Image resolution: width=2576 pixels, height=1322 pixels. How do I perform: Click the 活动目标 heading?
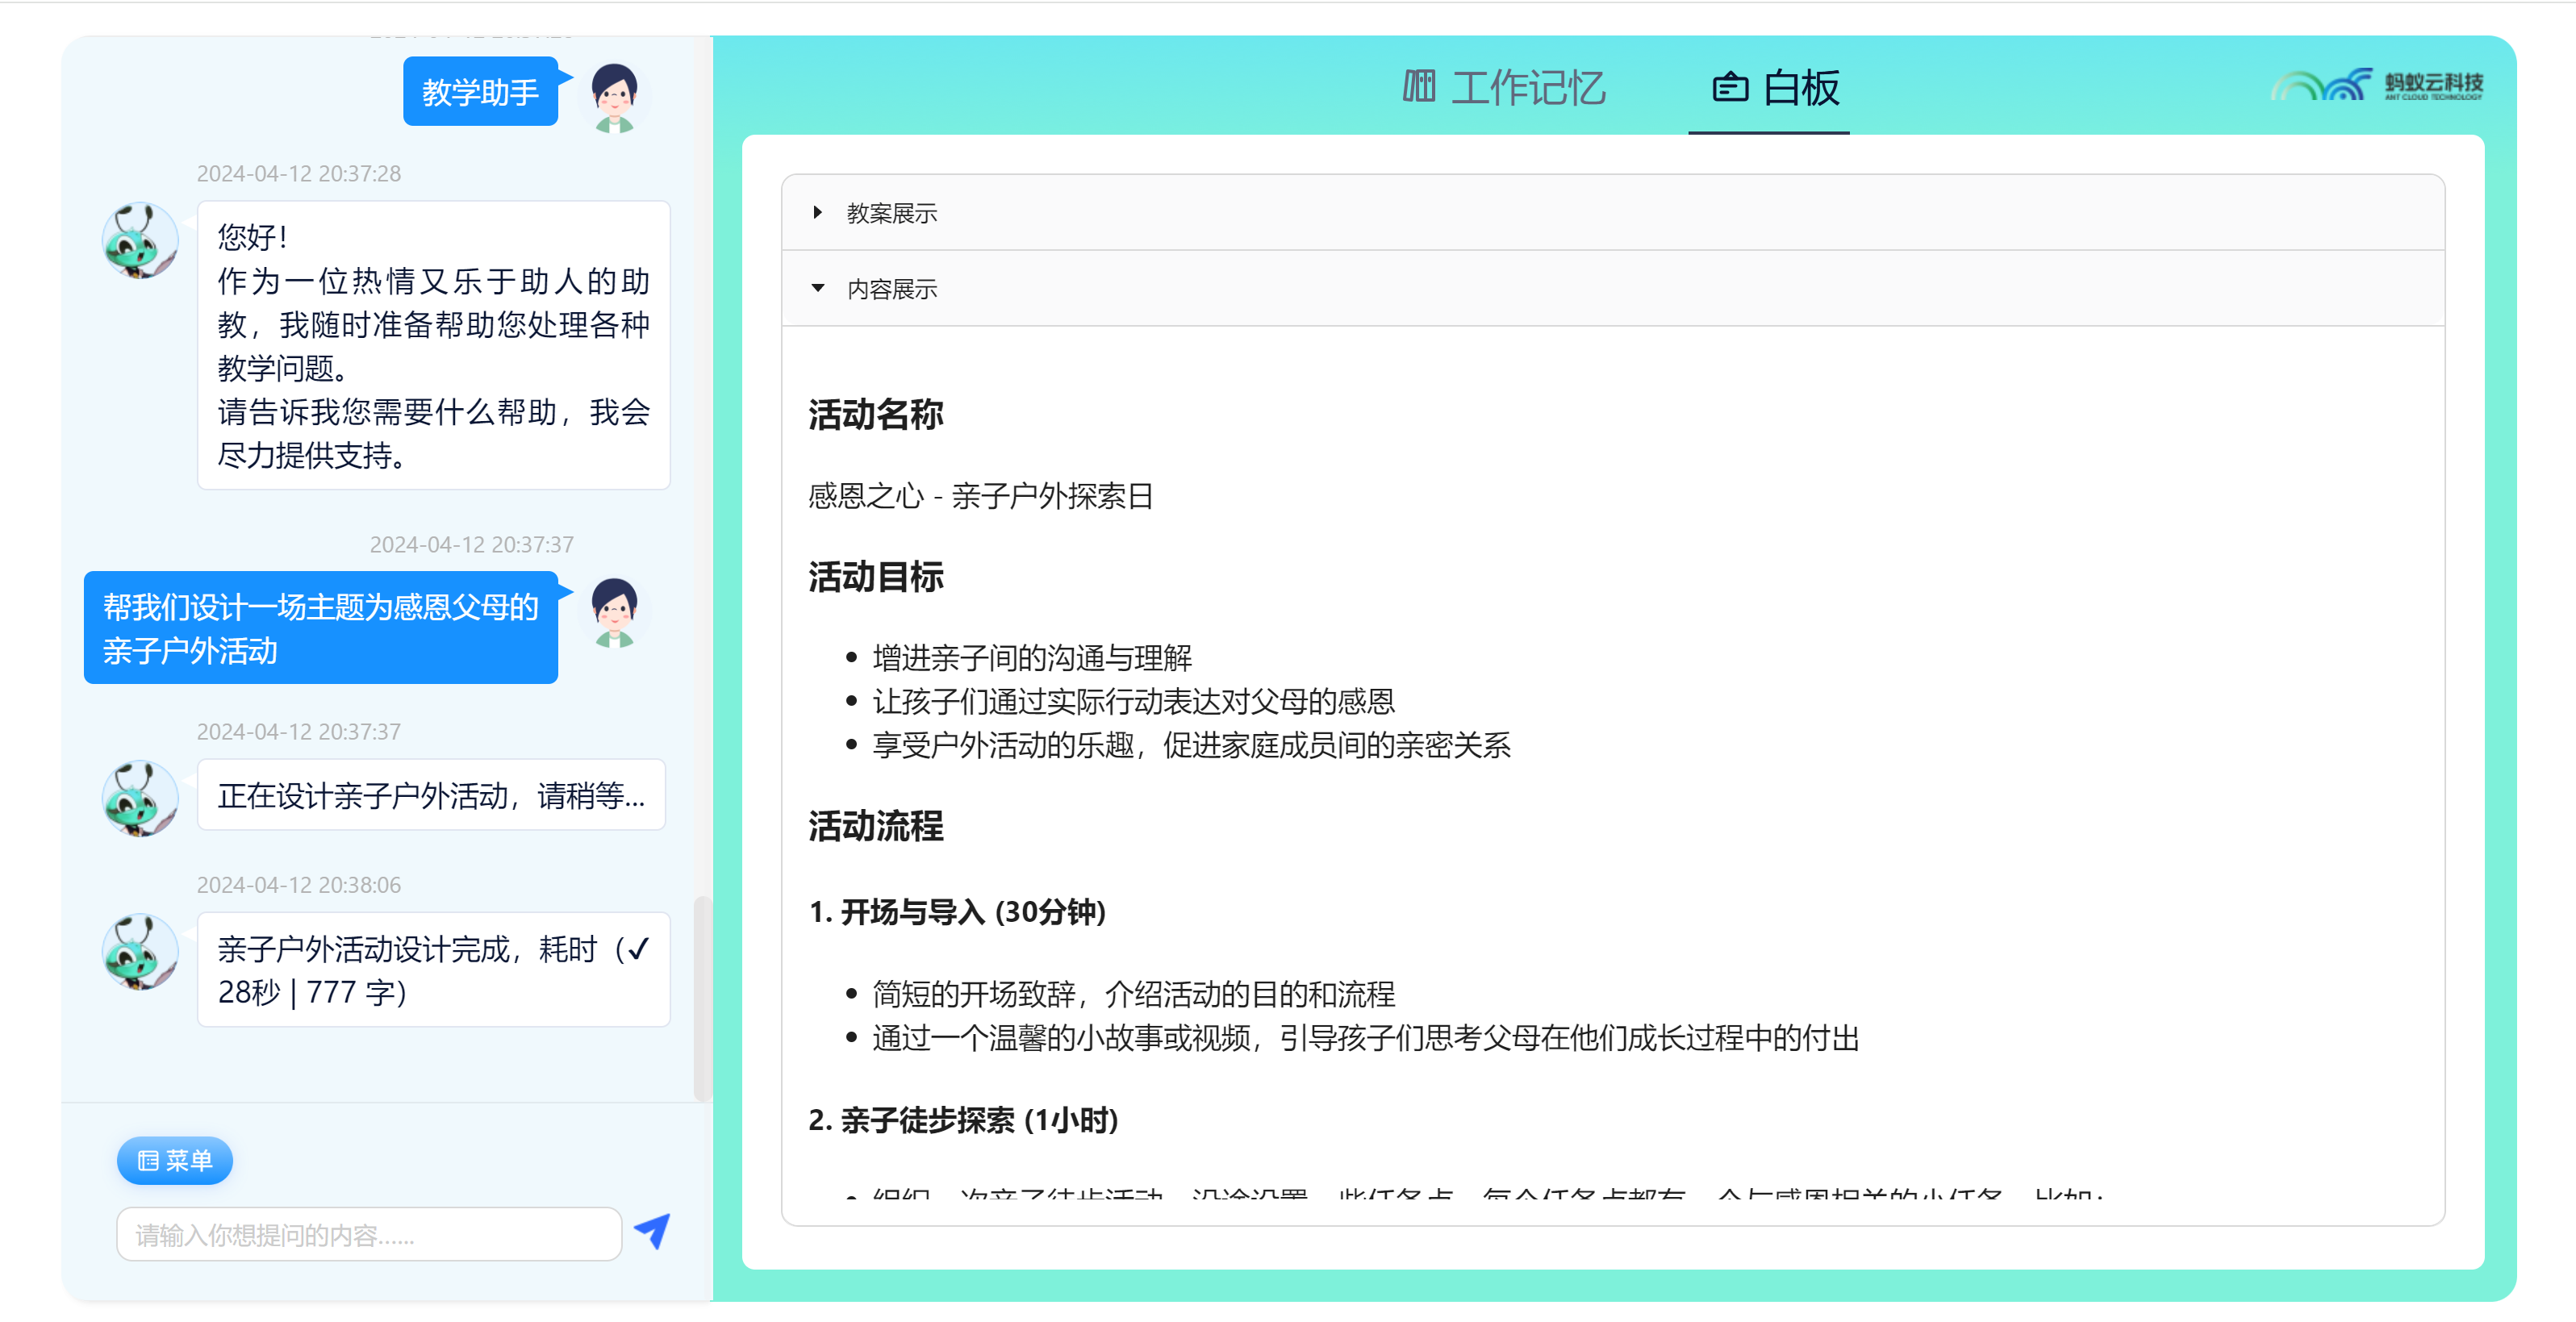point(875,577)
